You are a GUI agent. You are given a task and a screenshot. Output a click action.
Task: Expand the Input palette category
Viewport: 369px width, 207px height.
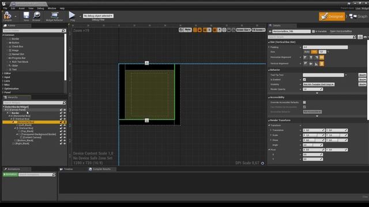pyautogui.click(x=3, y=77)
